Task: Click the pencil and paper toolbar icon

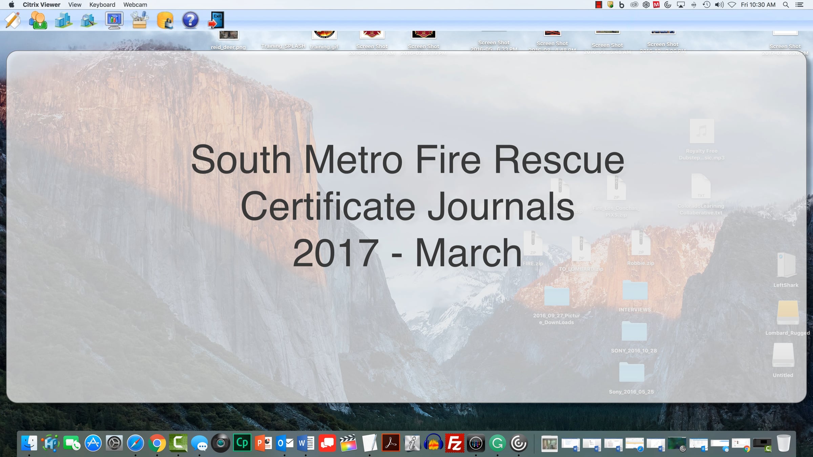Action: click(13, 20)
